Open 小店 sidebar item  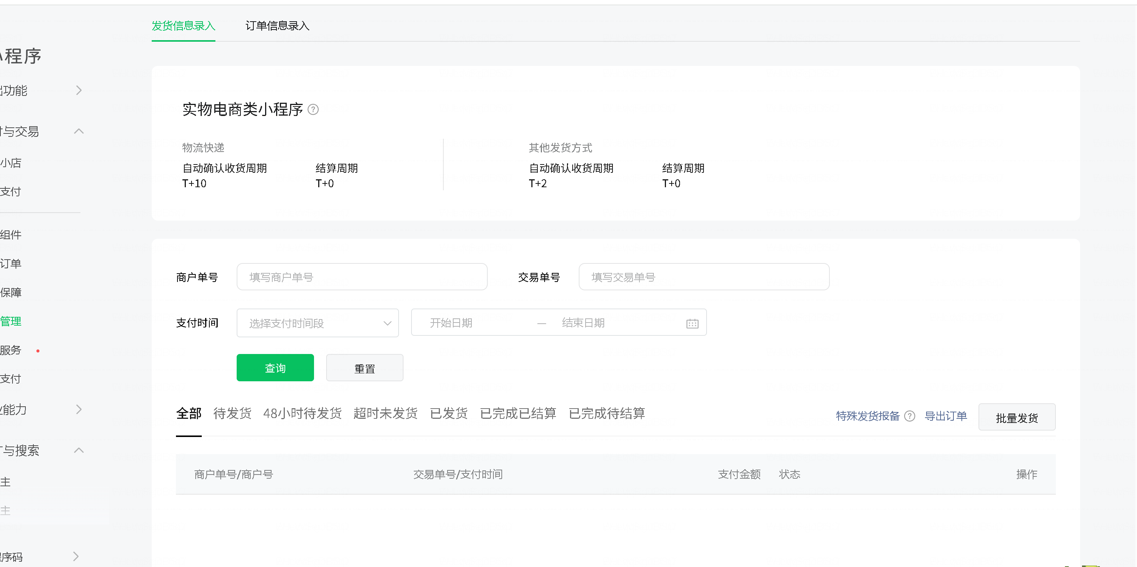coord(11,163)
